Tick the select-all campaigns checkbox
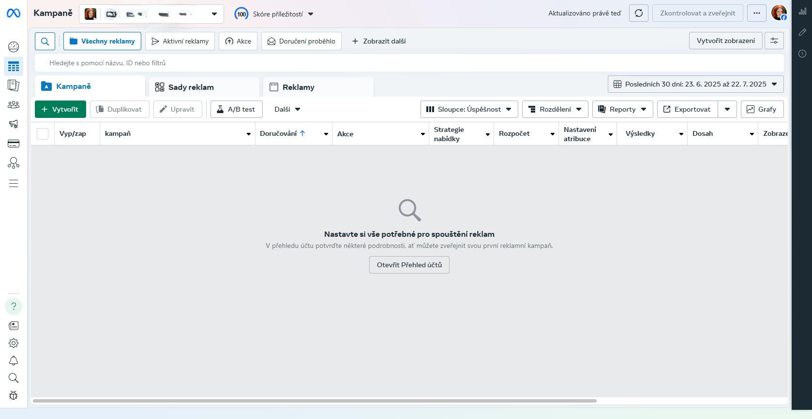 43,134
